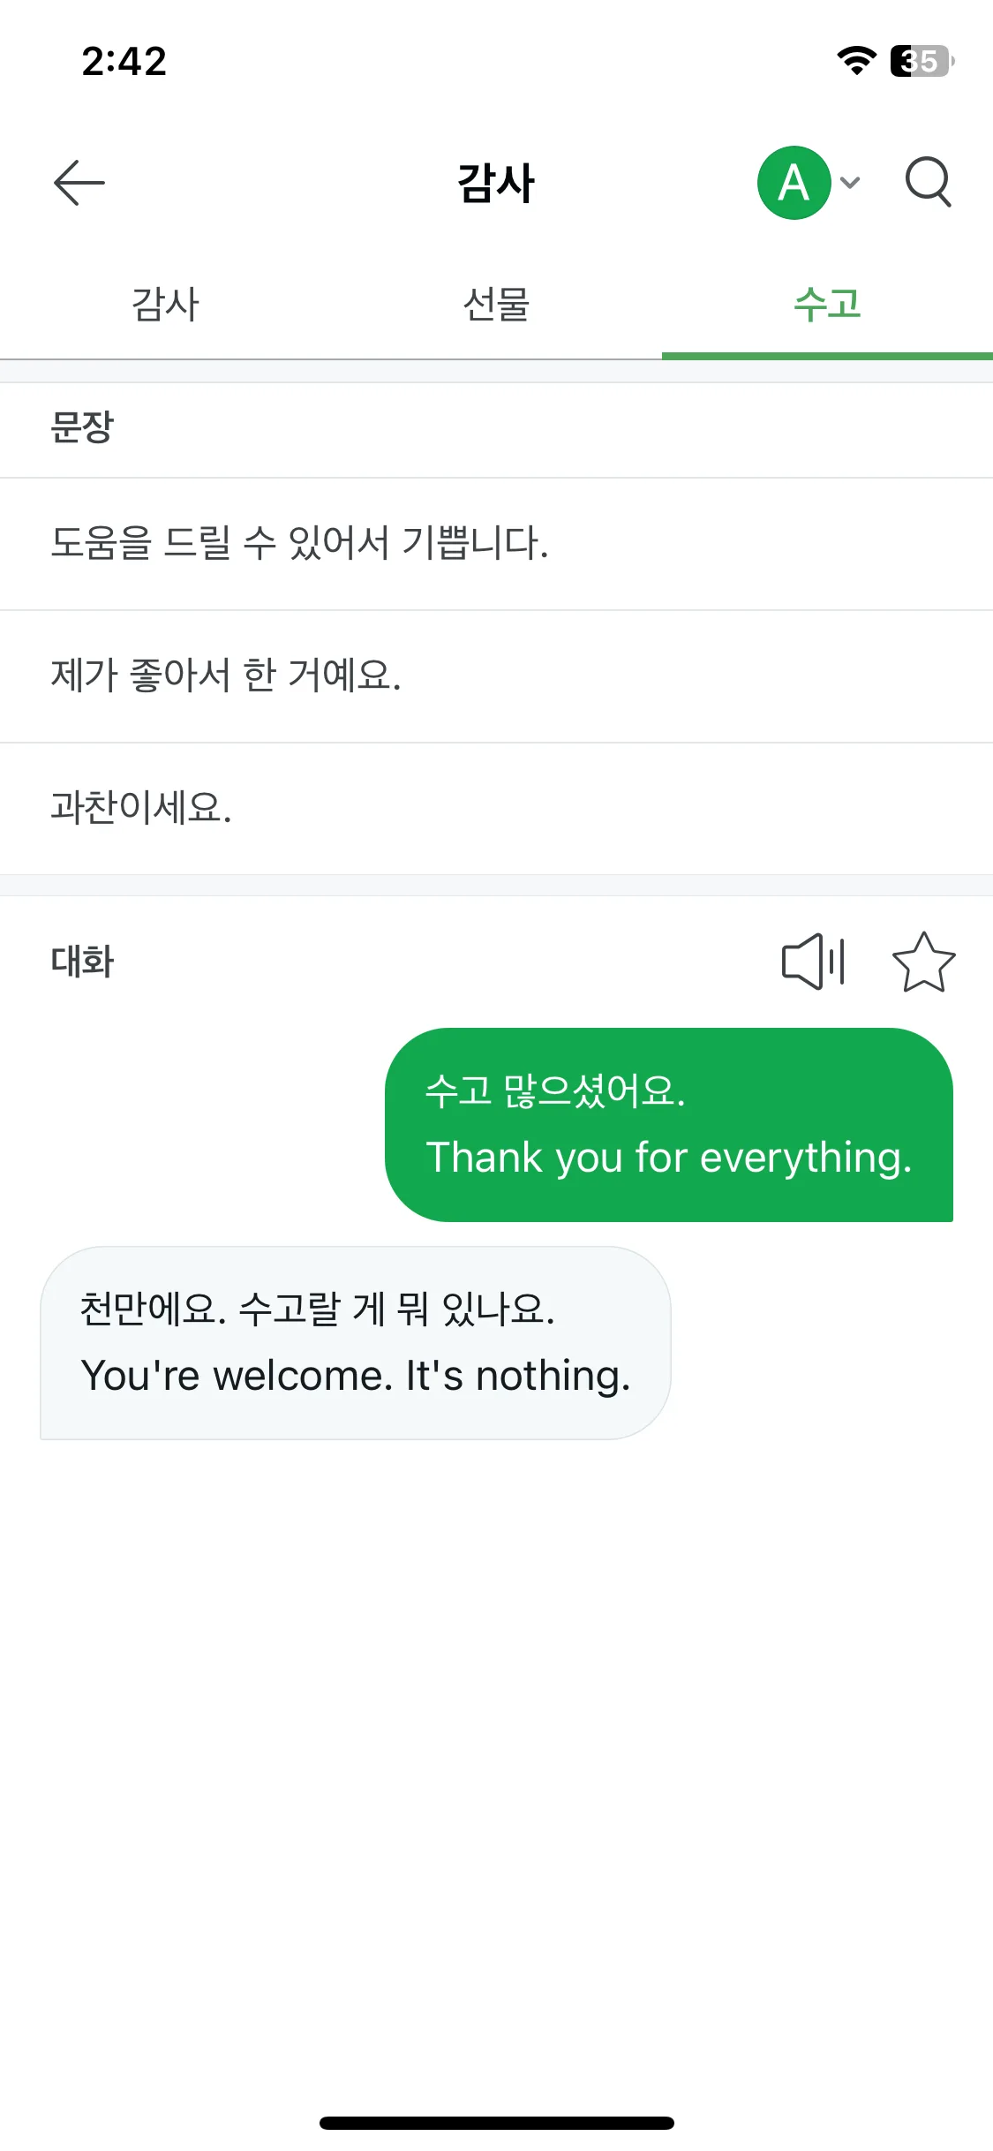
Task: Switch to the 선물 tab
Action: [x=496, y=305]
